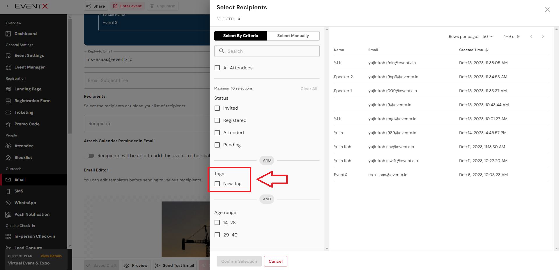Click the Cancel button
The image size is (559, 270).
pyautogui.click(x=275, y=261)
